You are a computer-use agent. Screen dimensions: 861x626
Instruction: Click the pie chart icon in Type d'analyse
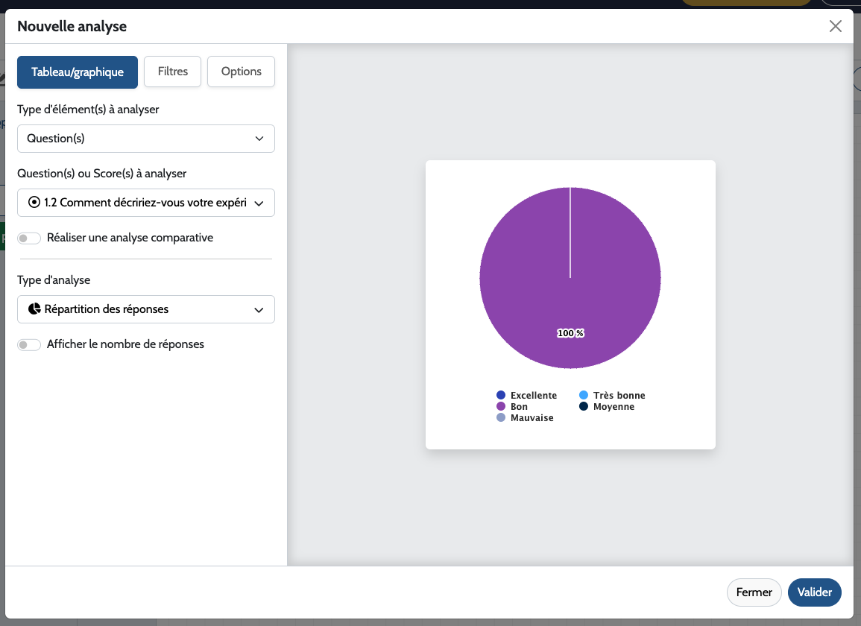(34, 309)
